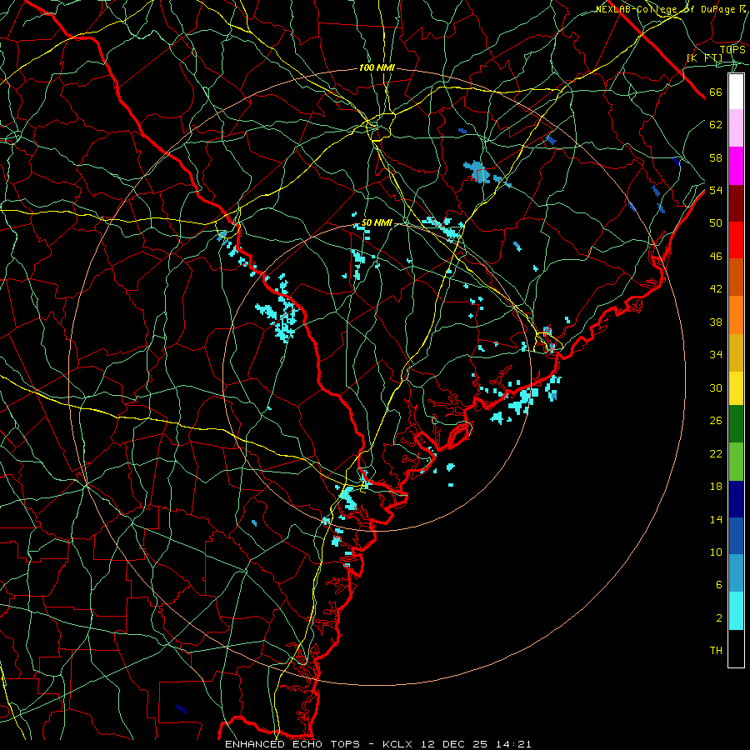Viewport: 750px width, 750px height.
Task: Click the legend value 58
Action: (716, 157)
